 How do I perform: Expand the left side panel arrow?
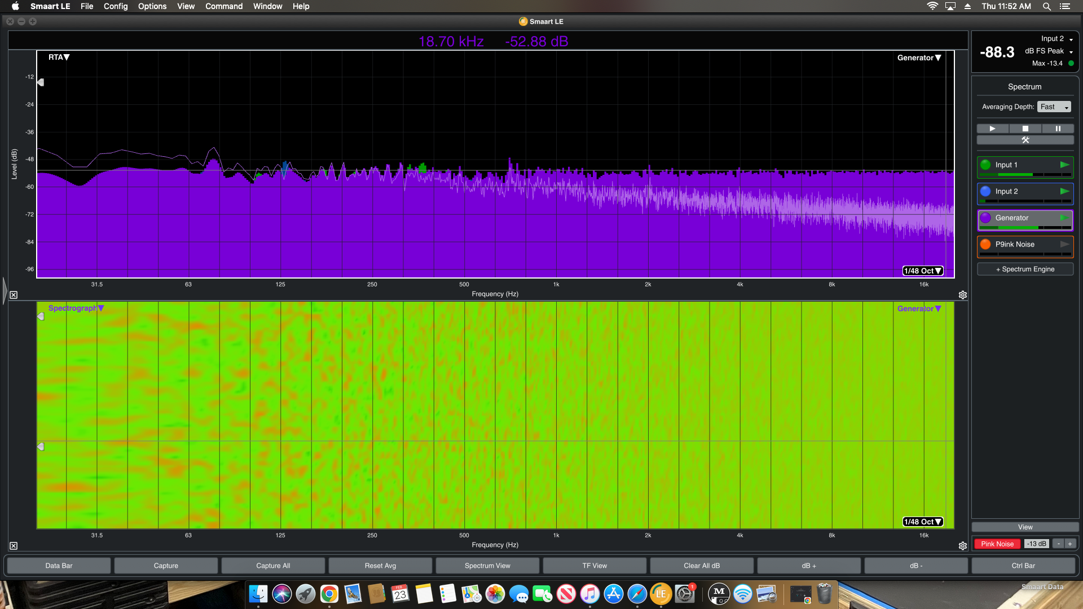[5, 291]
